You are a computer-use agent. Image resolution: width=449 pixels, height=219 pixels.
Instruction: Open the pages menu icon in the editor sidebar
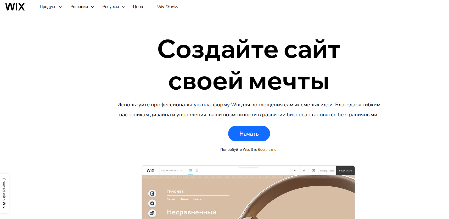coord(152,194)
